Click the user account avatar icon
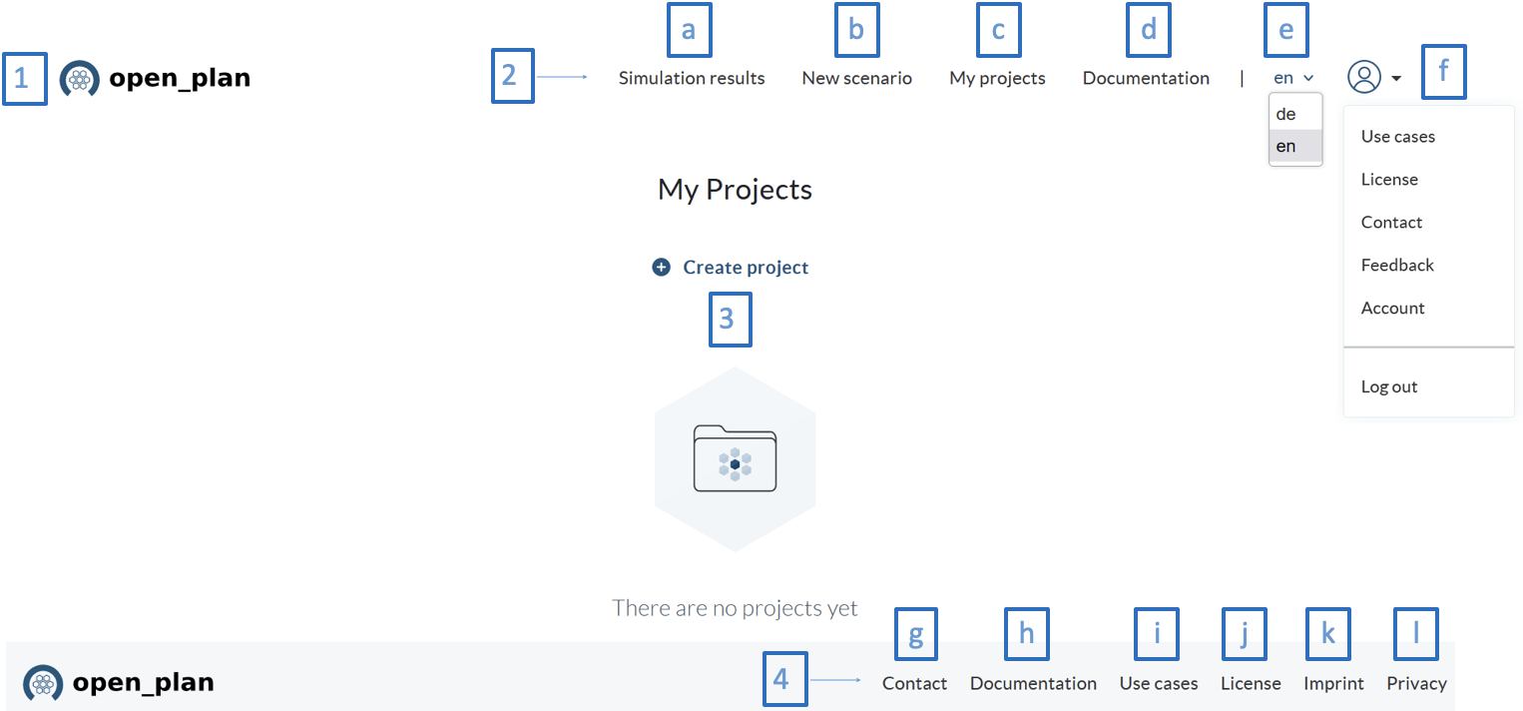 click(1364, 77)
